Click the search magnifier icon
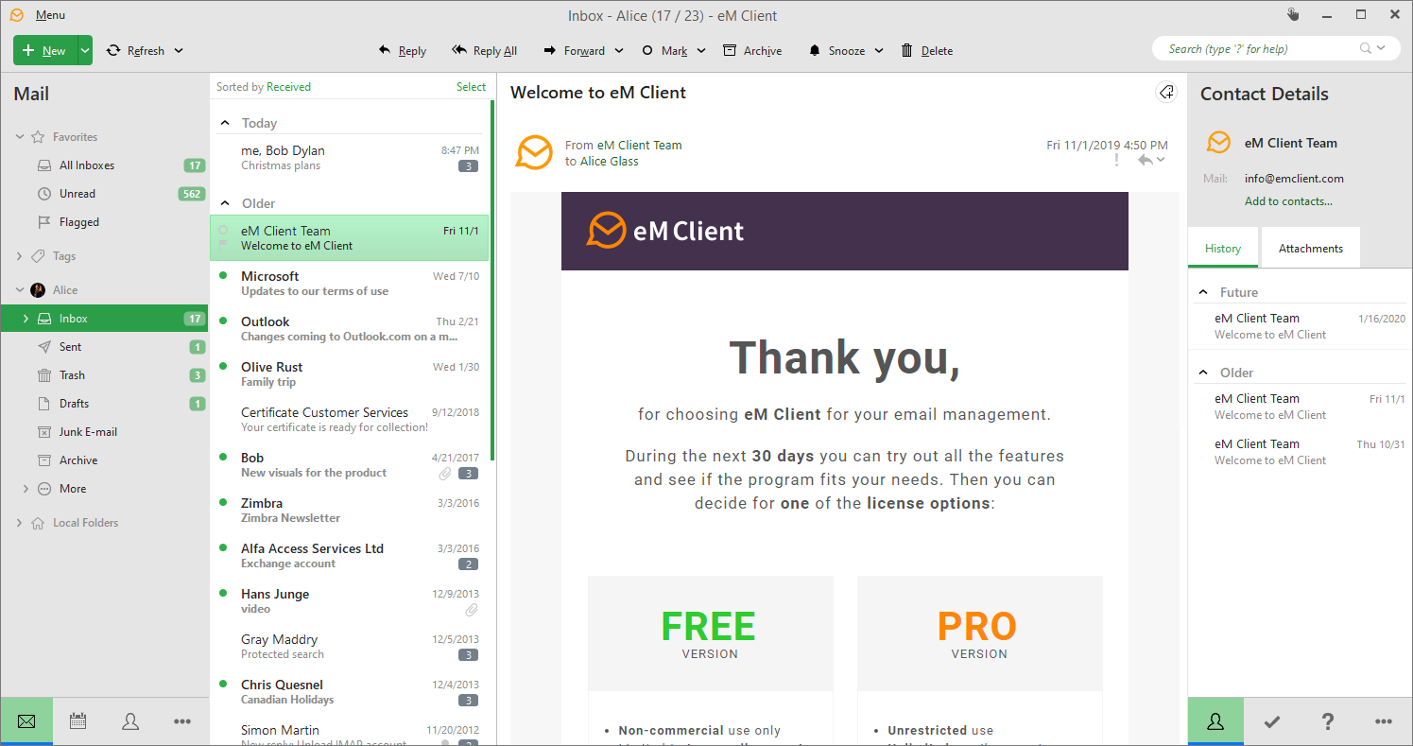The image size is (1413, 746). tap(1366, 48)
